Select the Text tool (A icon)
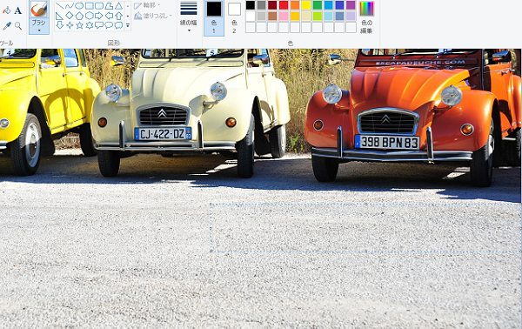The width and height of the screenshot is (522, 329). tap(18, 10)
